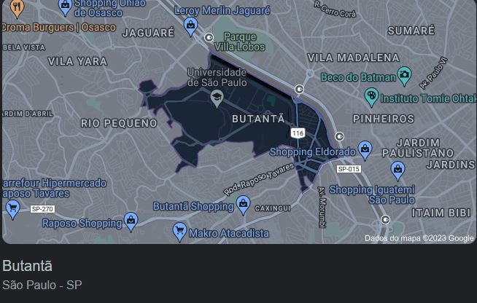Click the SP-015 road badge
This screenshot has width=477, height=303.
pyautogui.click(x=349, y=169)
